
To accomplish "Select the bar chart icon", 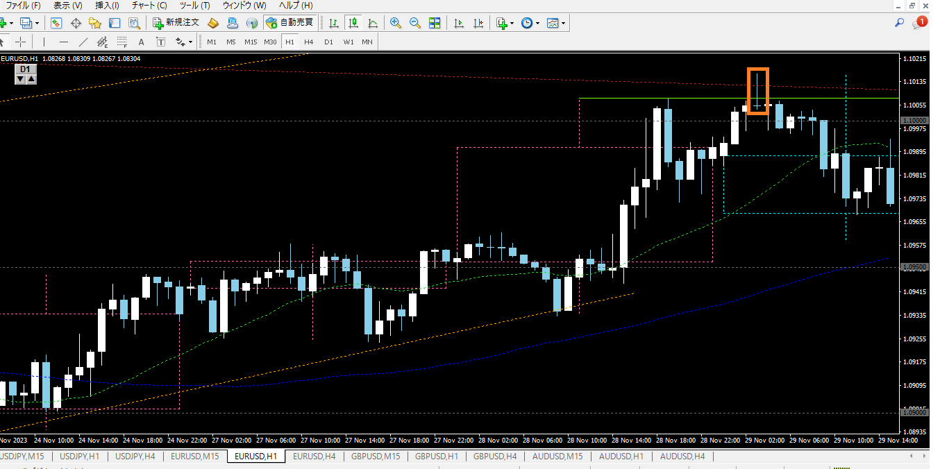I will [334, 23].
